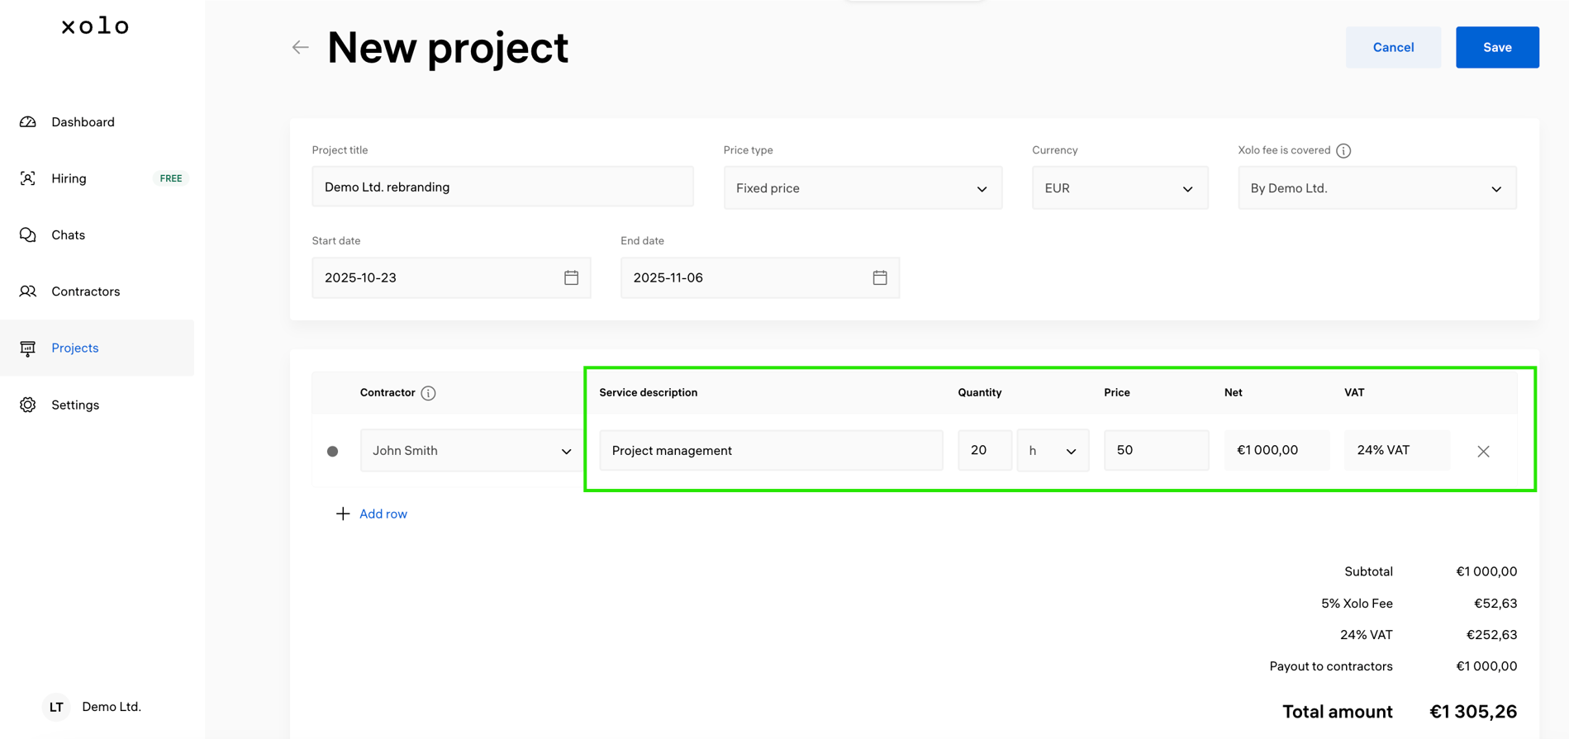1569x739 pixels.
Task: Open the Contractors sidebar section
Action: click(85, 291)
